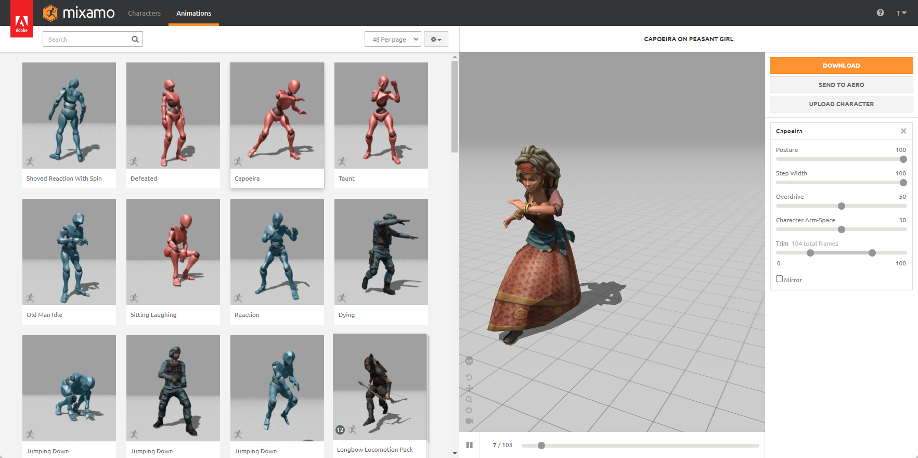This screenshot has width=918, height=458.
Task: Click the zoom magnifier icon in viewer
Action: coord(469,399)
